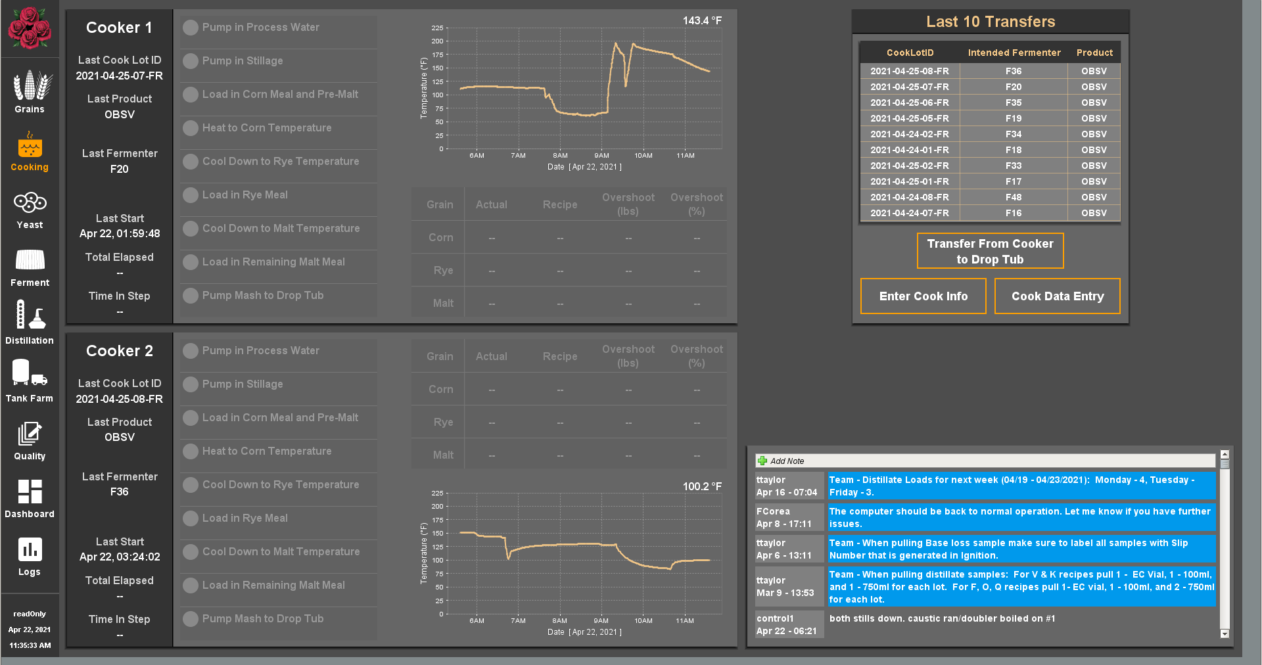Click the green Add Note plus icon
1262x665 pixels.
tap(762, 461)
